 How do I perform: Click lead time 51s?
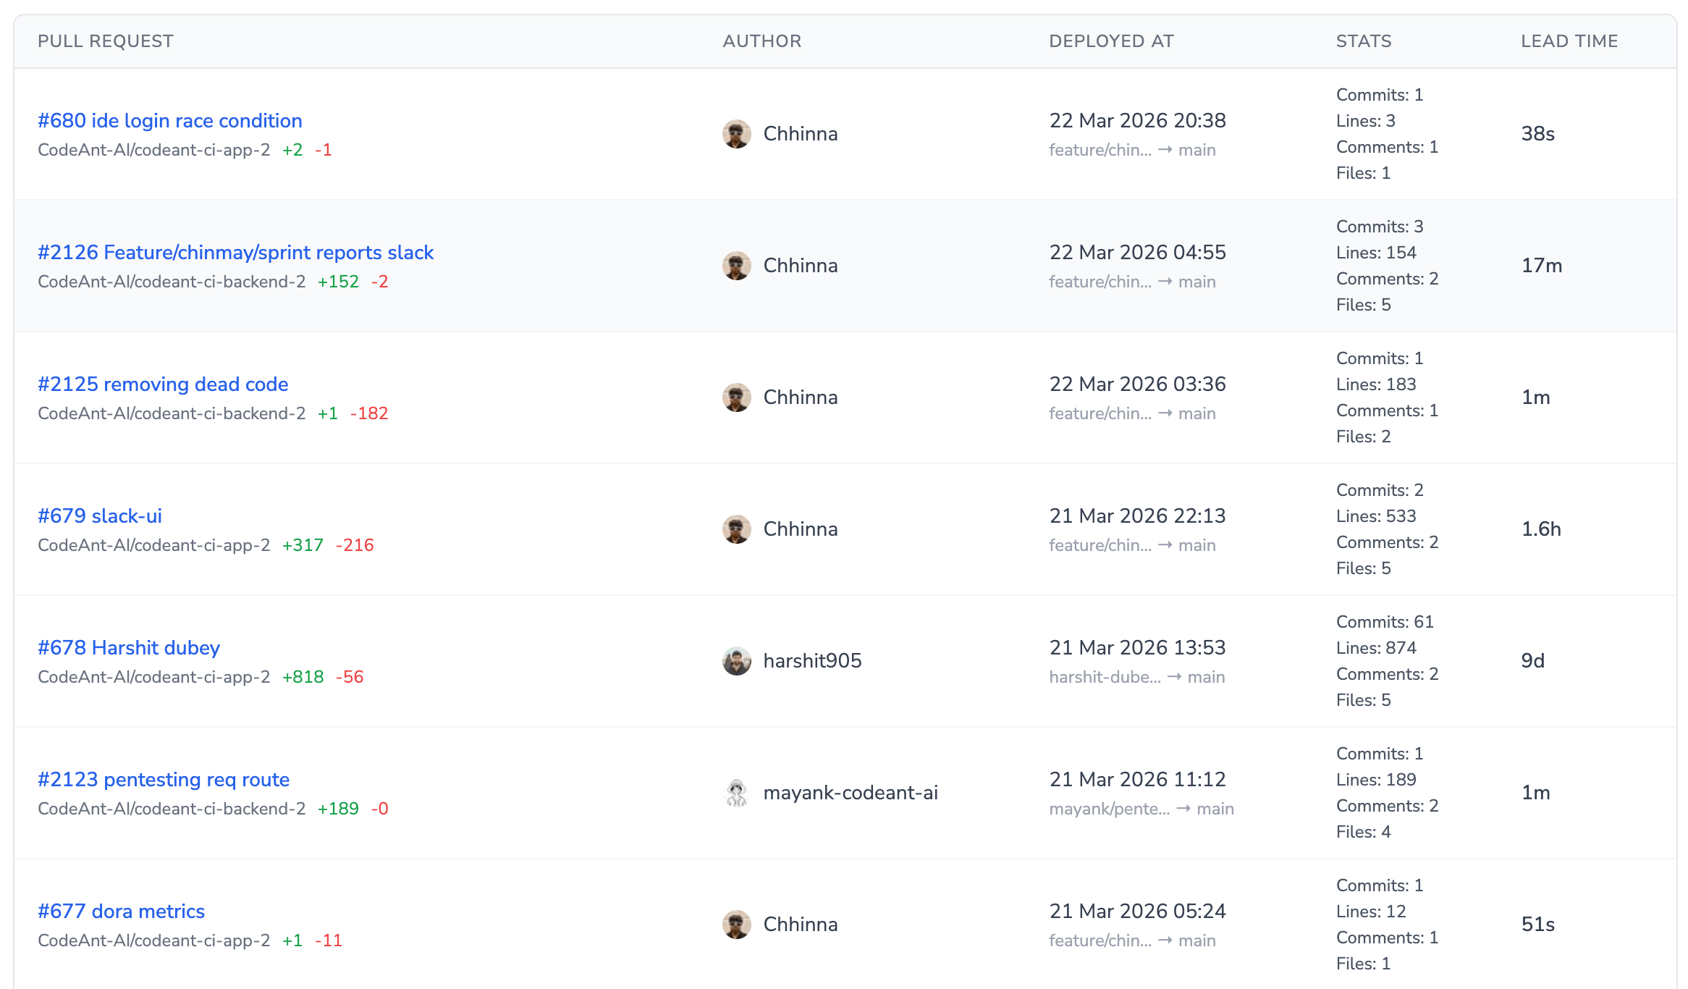1538,924
